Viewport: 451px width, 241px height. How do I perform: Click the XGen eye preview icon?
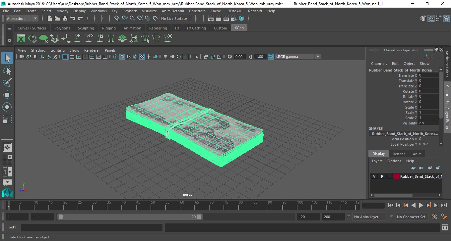pyautogui.click(x=32, y=39)
